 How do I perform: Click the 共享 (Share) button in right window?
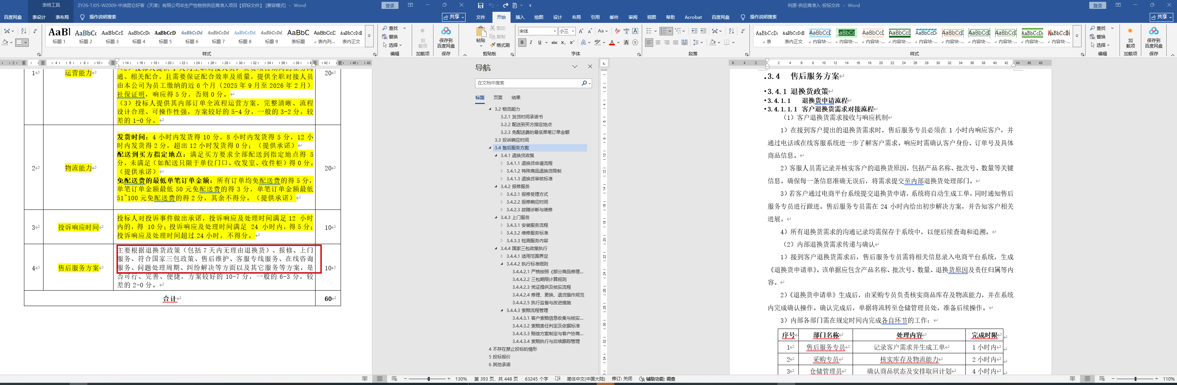click(1161, 17)
